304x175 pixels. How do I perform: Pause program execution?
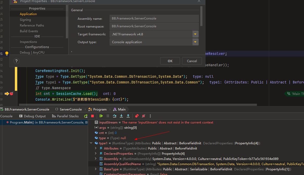(108, 116)
